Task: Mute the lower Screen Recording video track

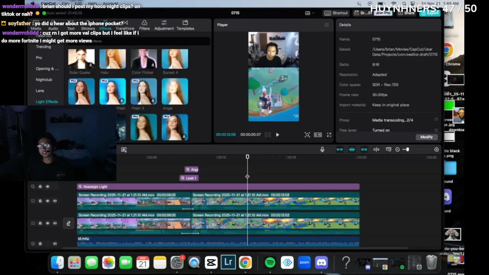Action: tap(55, 223)
